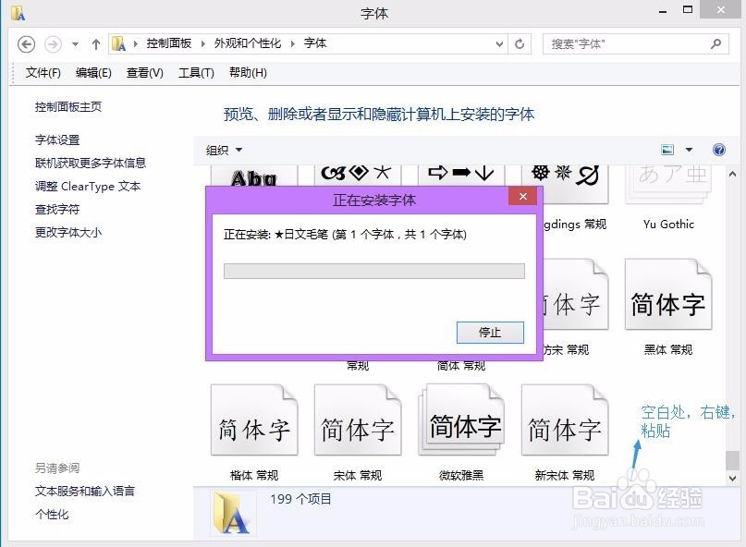Close the 正在安装字体 dialog
Image resolution: width=746 pixels, height=547 pixels.
tap(523, 197)
